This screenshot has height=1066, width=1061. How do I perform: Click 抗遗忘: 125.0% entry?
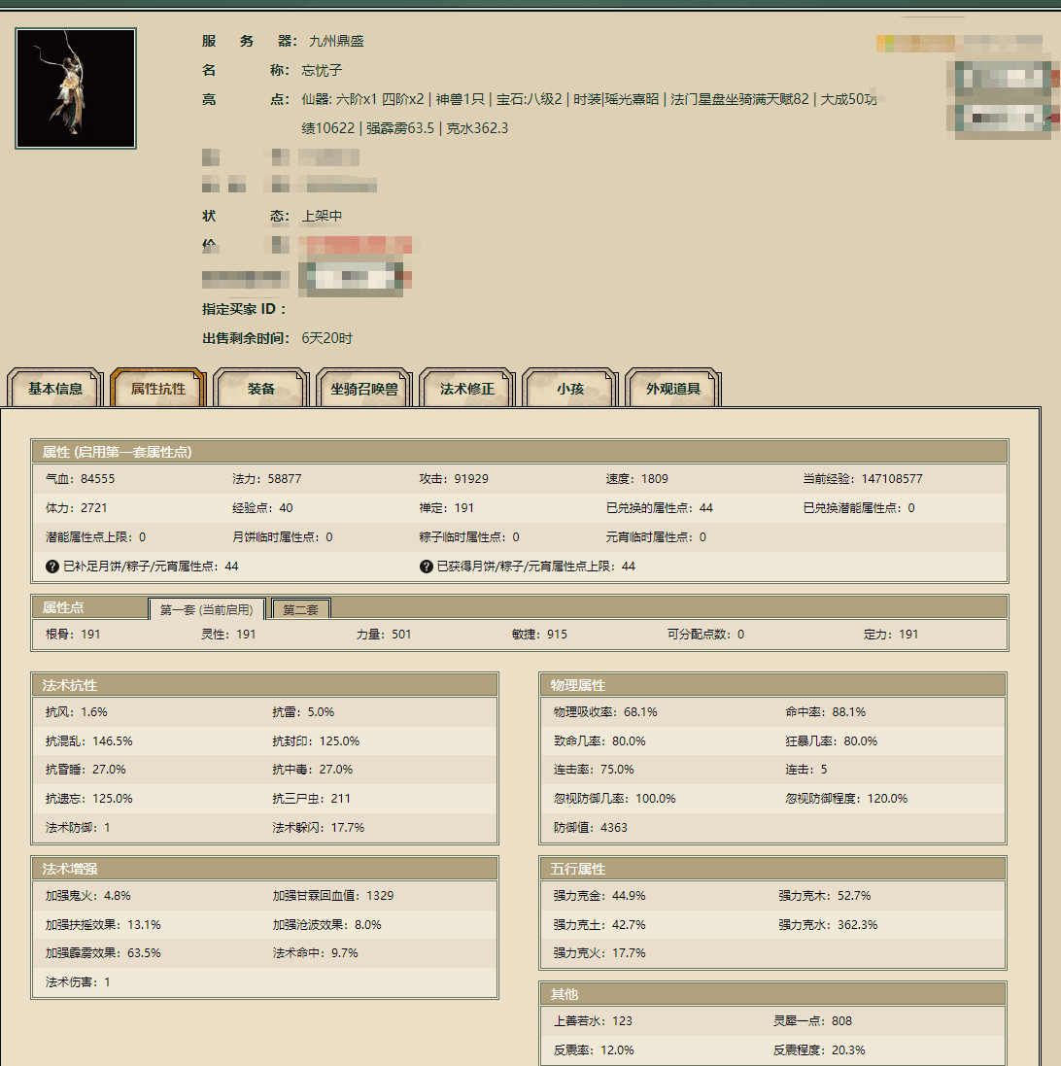coord(89,798)
